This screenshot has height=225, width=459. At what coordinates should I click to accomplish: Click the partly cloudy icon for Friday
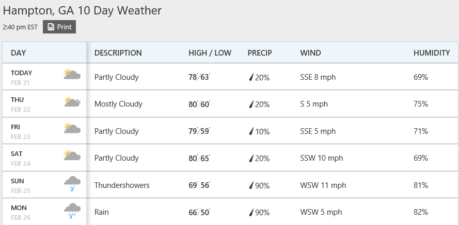(x=72, y=129)
